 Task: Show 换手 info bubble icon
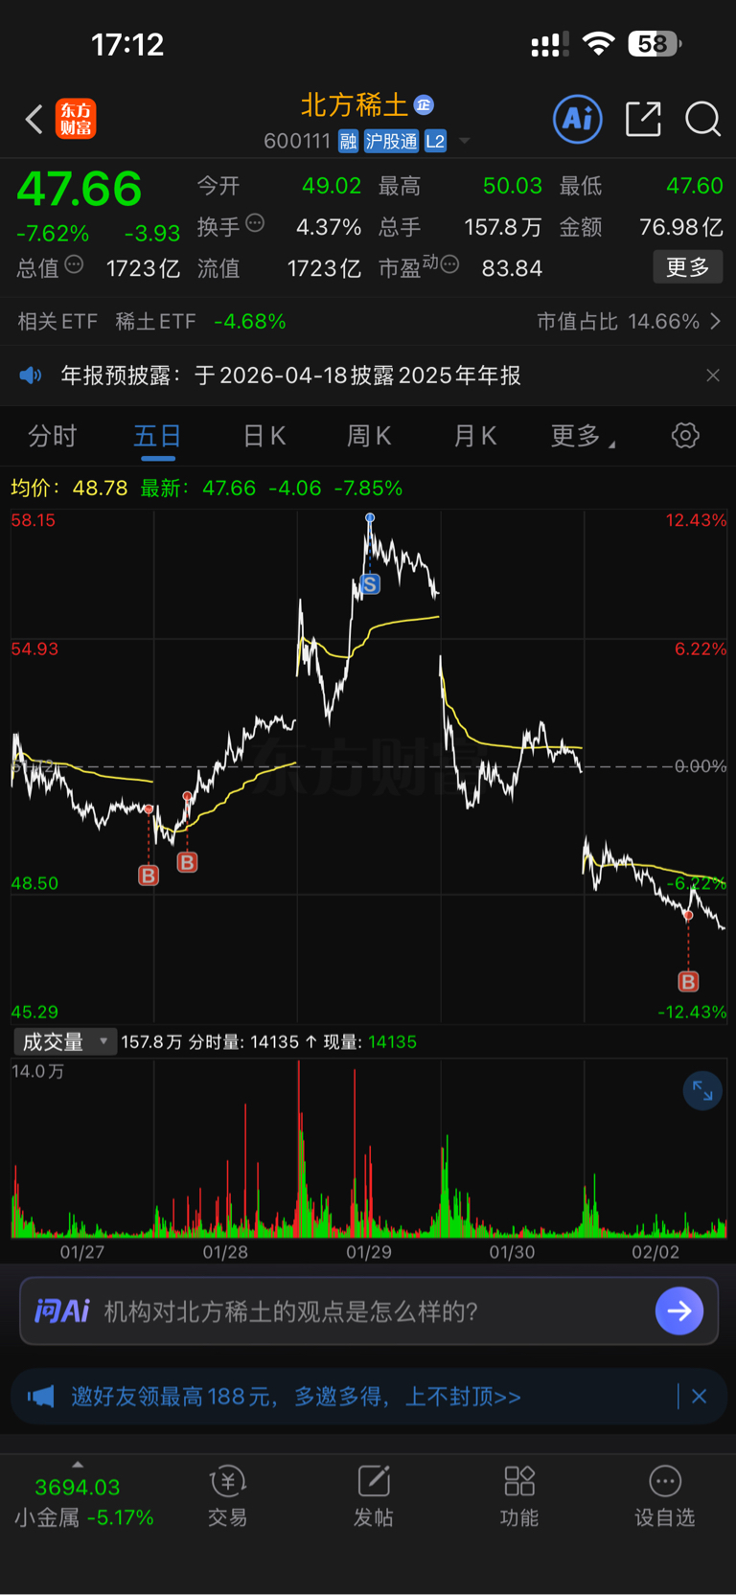255,223
